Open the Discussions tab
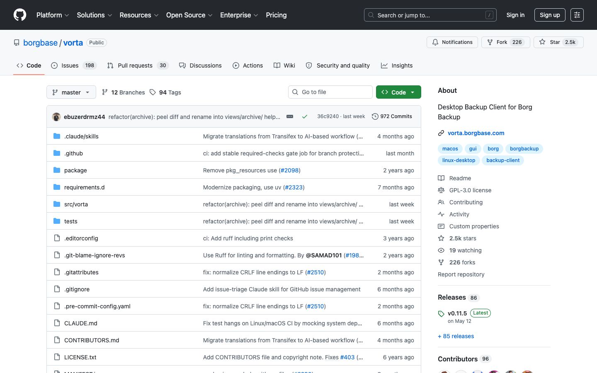Screen dimensions: 597x373 point(200,65)
